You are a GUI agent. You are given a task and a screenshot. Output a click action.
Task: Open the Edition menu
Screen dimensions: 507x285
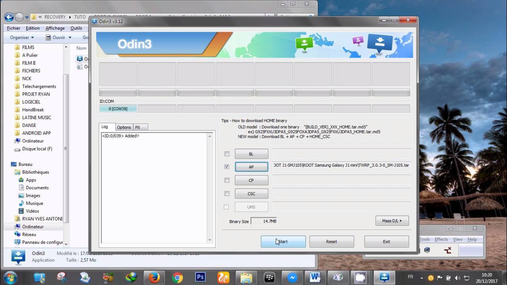[33, 28]
